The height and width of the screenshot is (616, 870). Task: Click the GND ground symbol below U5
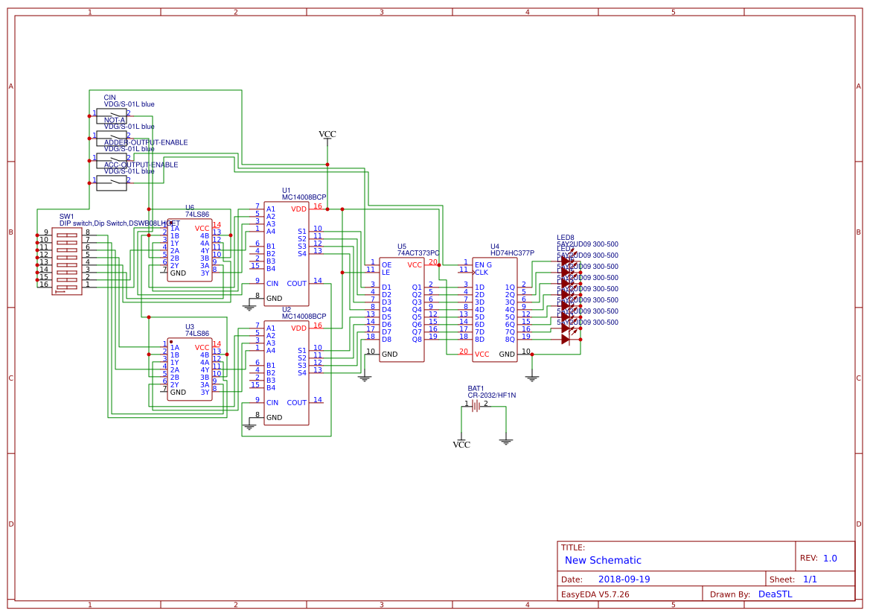[363, 376]
